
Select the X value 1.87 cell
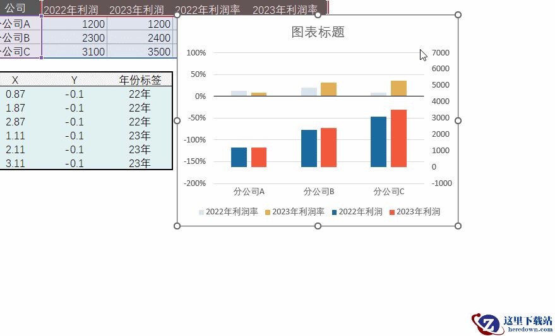tap(15, 108)
